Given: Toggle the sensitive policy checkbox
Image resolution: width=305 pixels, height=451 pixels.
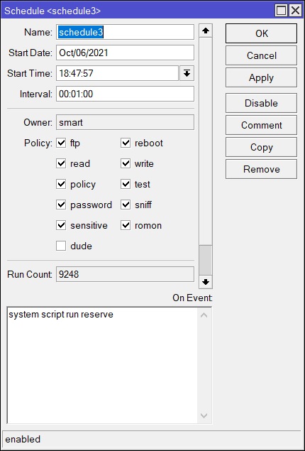Looking at the screenshot, I should coord(61,225).
